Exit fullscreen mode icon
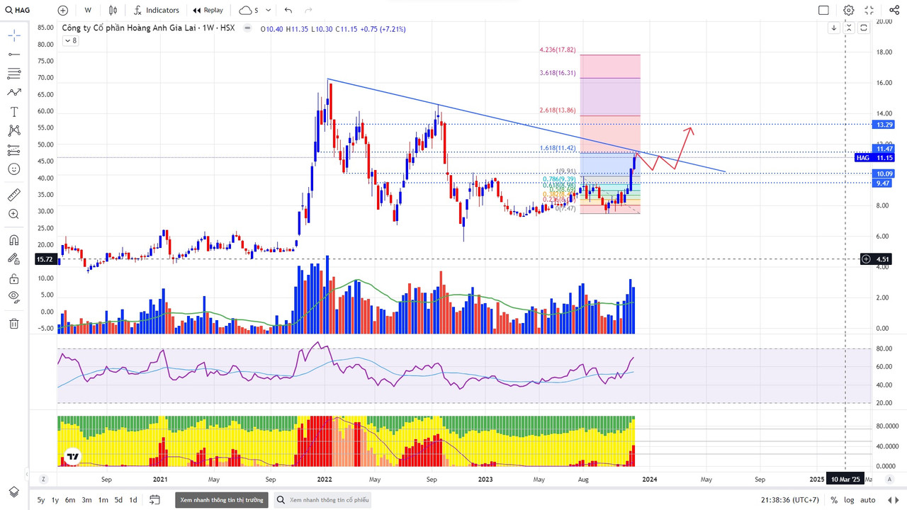 [x=869, y=10]
